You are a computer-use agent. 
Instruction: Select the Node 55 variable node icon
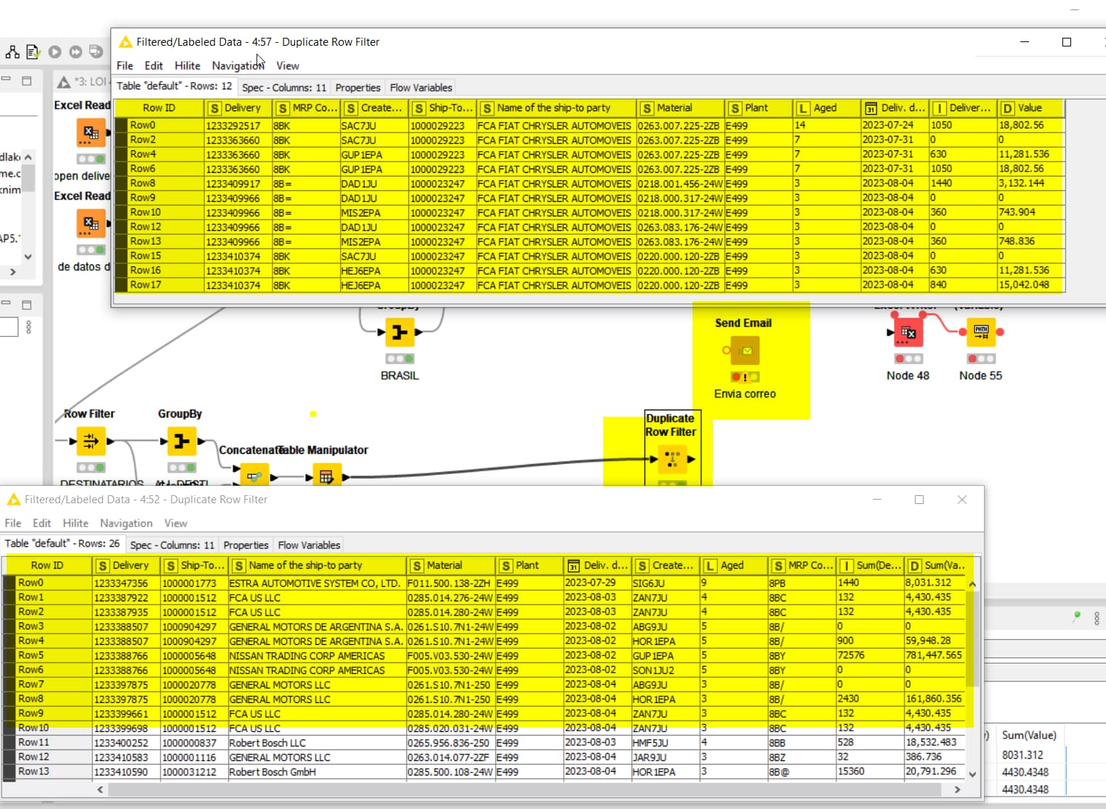(981, 332)
